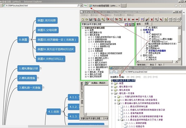
Task: Toggle the 输出到剪贴板 checkbox
Action: pos(147,44)
